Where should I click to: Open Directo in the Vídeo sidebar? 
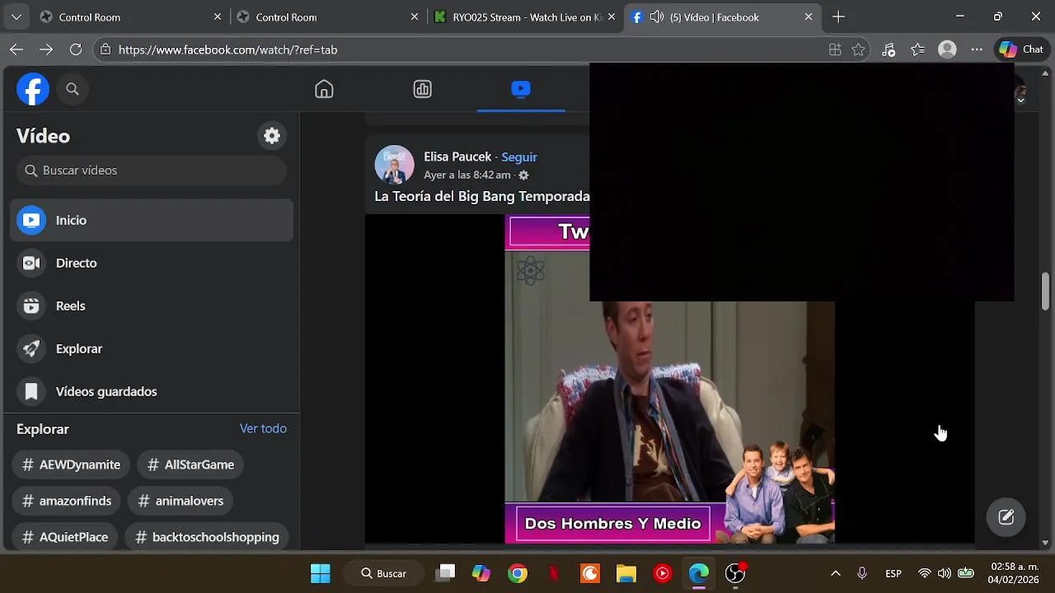click(152, 263)
